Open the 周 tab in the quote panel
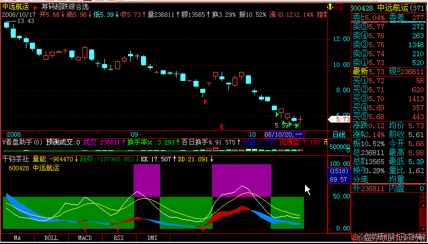428x244 pixels. (381, 237)
